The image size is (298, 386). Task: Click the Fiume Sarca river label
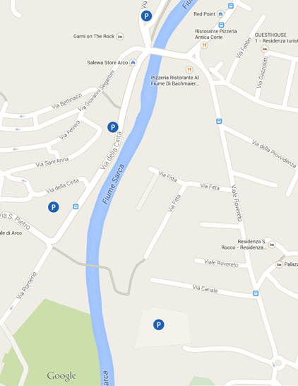pos(114,184)
